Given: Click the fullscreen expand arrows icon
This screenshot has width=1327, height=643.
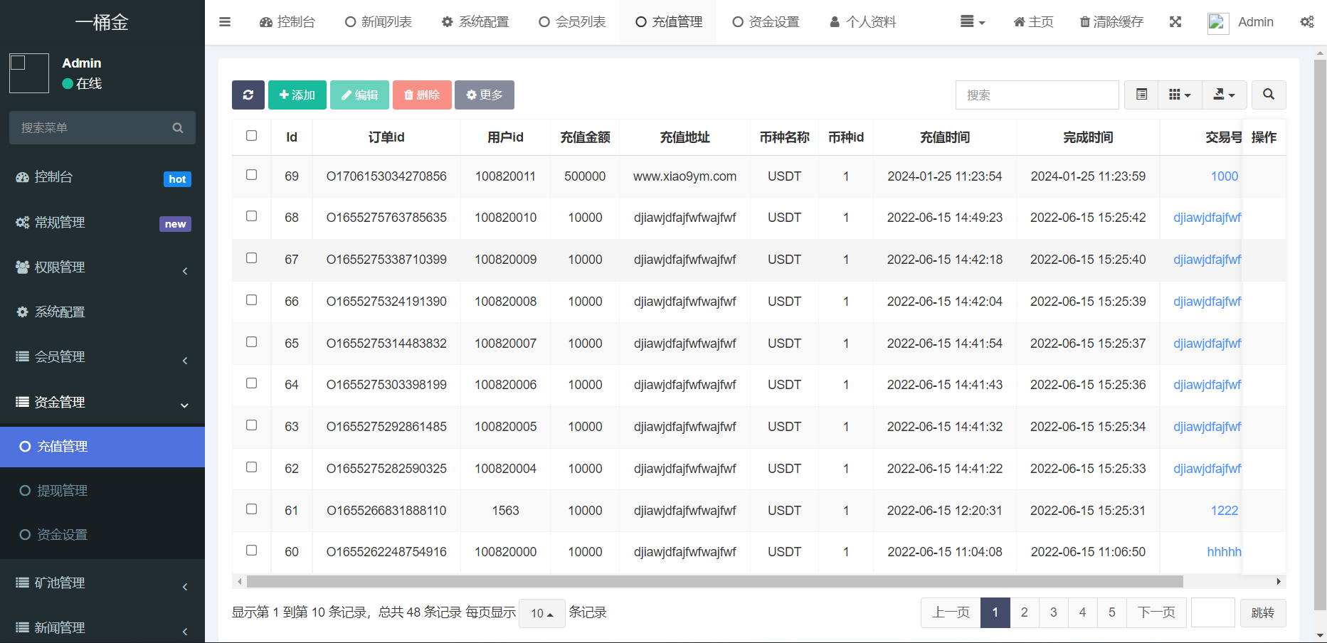Looking at the screenshot, I should [1175, 22].
